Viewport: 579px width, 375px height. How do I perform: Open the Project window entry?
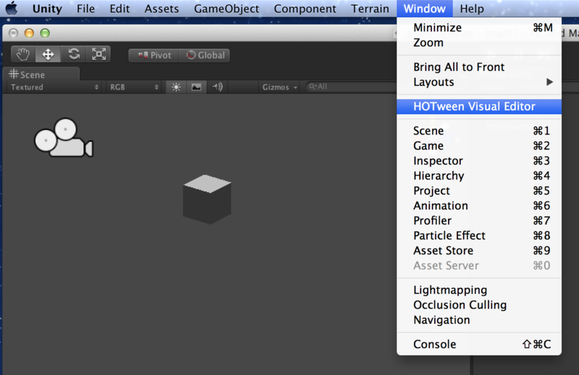tap(479, 191)
